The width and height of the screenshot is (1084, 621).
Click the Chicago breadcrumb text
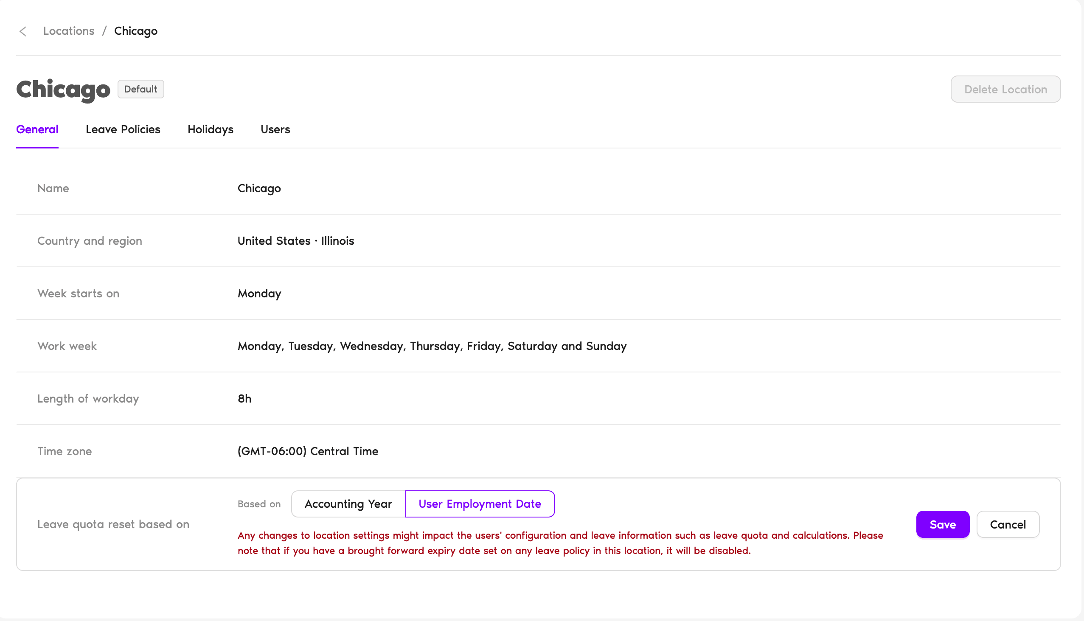(136, 31)
